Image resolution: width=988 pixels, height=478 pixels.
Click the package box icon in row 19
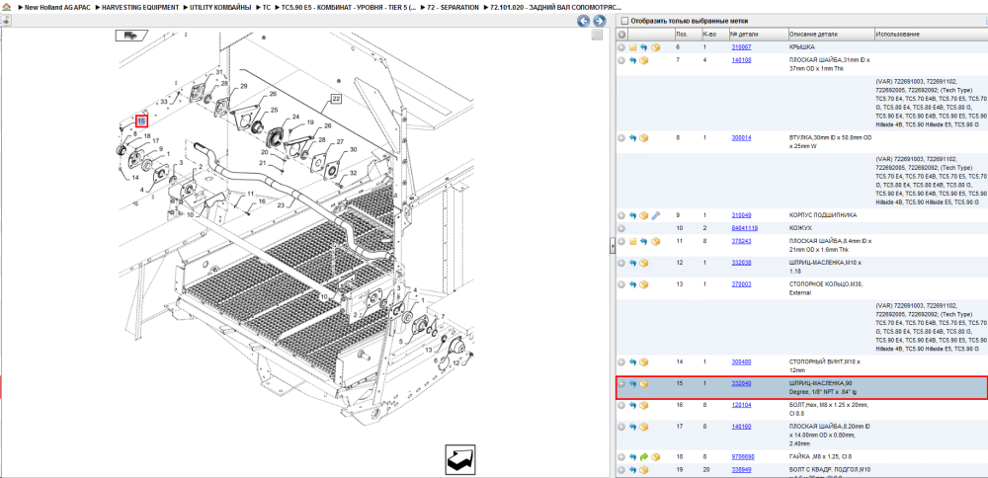point(644,470)
